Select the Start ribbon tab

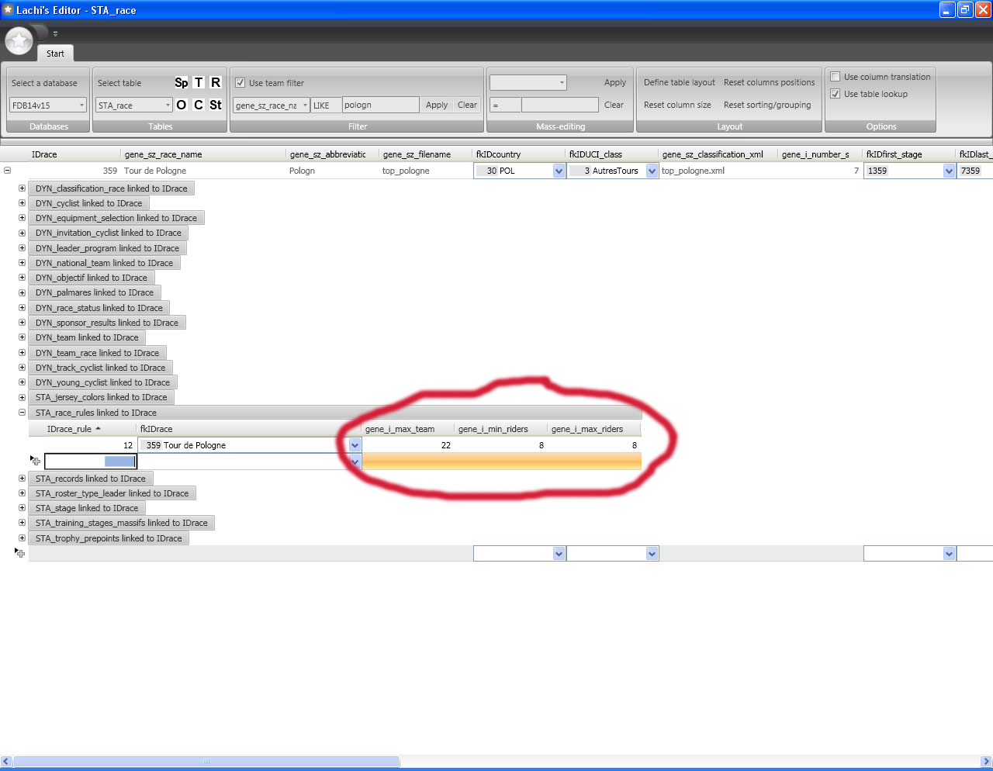[x=55, y=54]
